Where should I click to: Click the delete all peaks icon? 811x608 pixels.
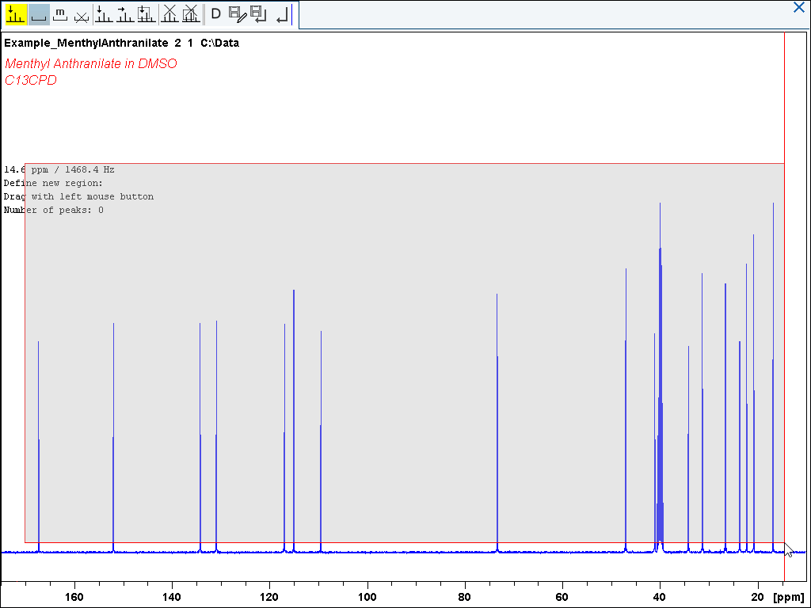(x=169, y=14)
